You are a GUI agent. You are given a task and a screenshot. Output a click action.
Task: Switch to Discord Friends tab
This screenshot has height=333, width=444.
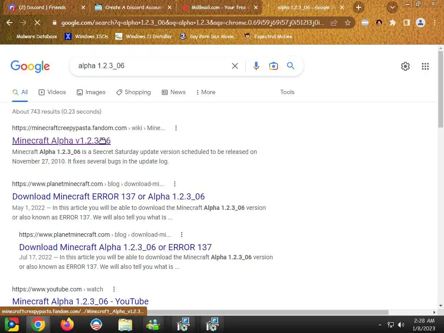tap(42, 7)
